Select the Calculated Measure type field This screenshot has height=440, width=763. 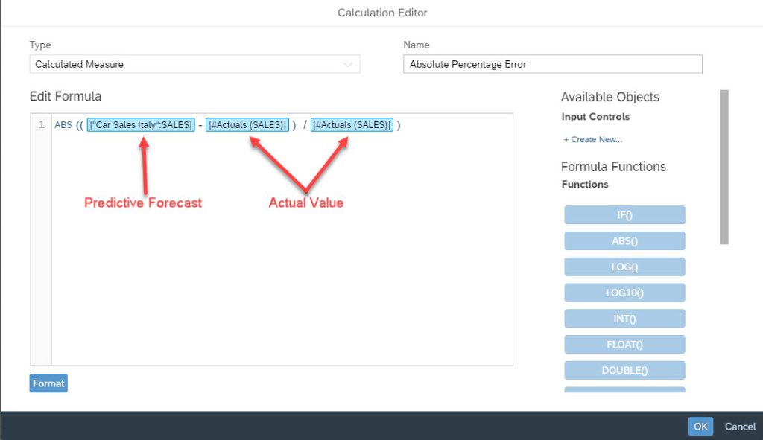(x=194, y=64)
